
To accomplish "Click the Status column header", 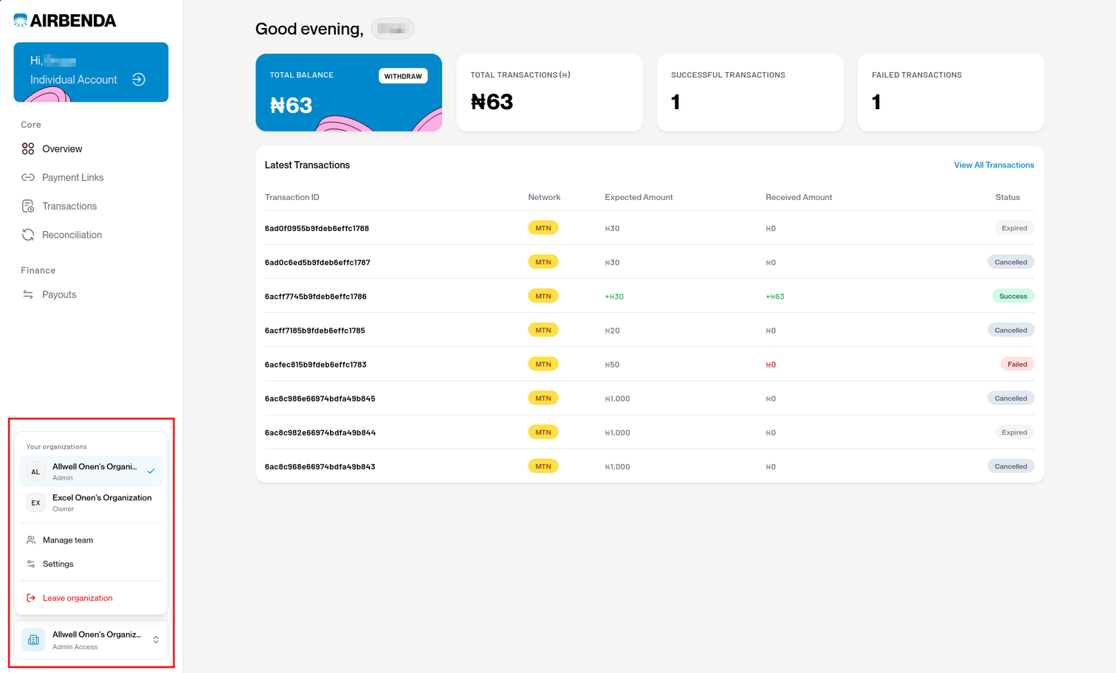I will (1007, 198).
